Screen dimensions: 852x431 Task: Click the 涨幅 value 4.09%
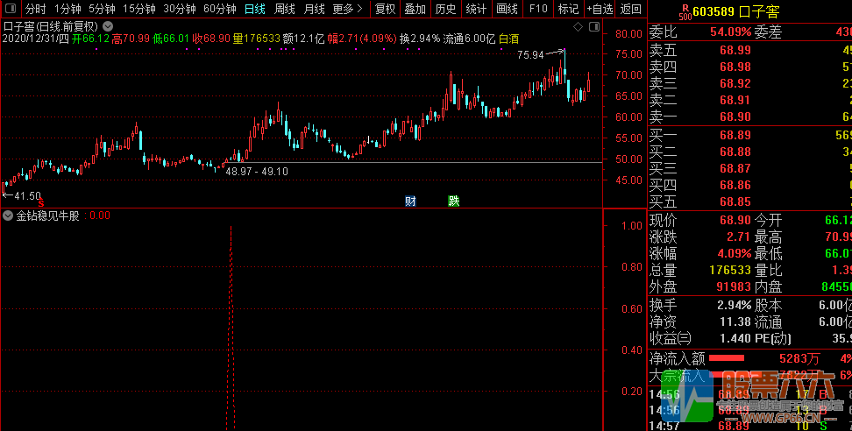[x=735, y=253]
